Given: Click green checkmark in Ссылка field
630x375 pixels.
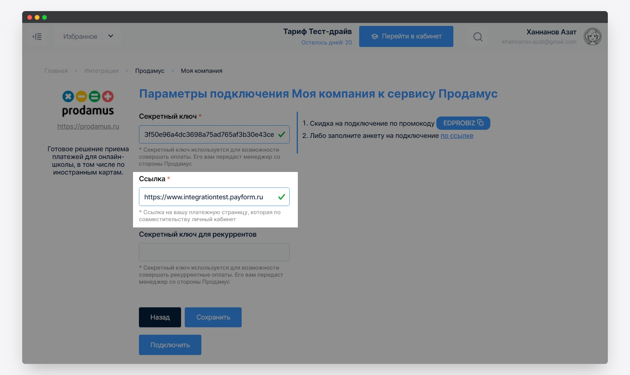Looking at the screenshot, I should (282, 197).
